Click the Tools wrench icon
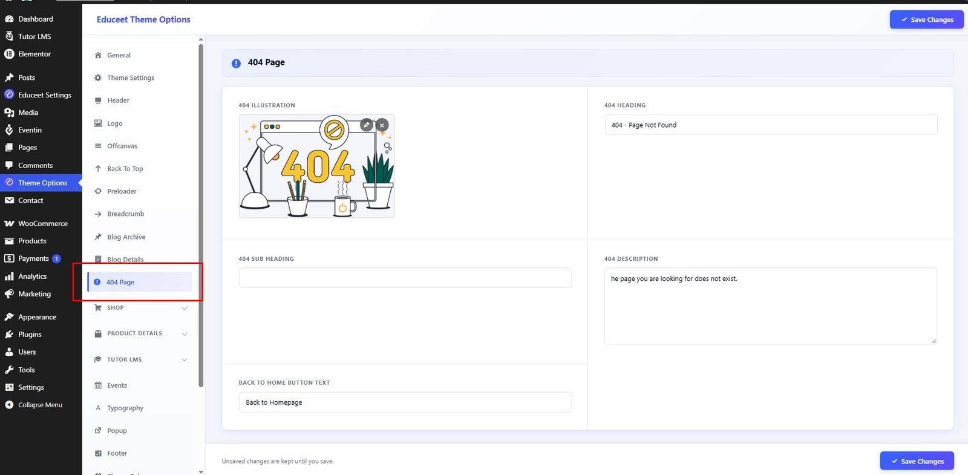The width and height of the screenshot is (968, 475). (9, 370)
